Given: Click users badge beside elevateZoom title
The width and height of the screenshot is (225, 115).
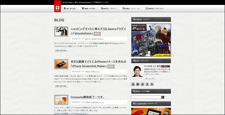Looking at the screenshot, I should click(x=97, y=34).
